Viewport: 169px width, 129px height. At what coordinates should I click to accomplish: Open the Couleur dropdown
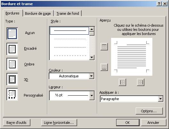[x=72, y=76]
